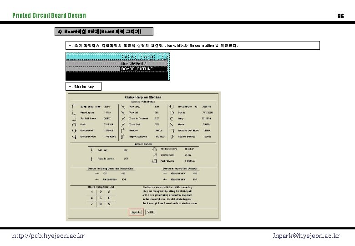The height and width of the screenshot is (246, 355).
Task: Click the Add Polygon stroke icon
Action: click(x=154, y=161)
